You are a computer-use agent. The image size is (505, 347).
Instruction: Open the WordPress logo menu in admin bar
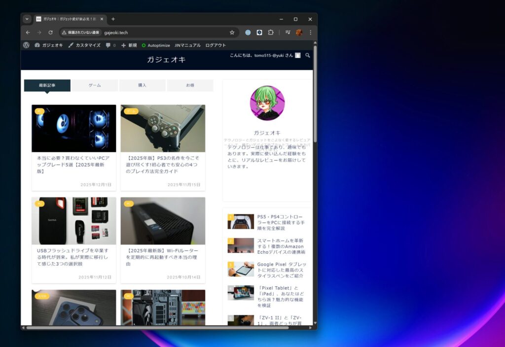point(26,45)
